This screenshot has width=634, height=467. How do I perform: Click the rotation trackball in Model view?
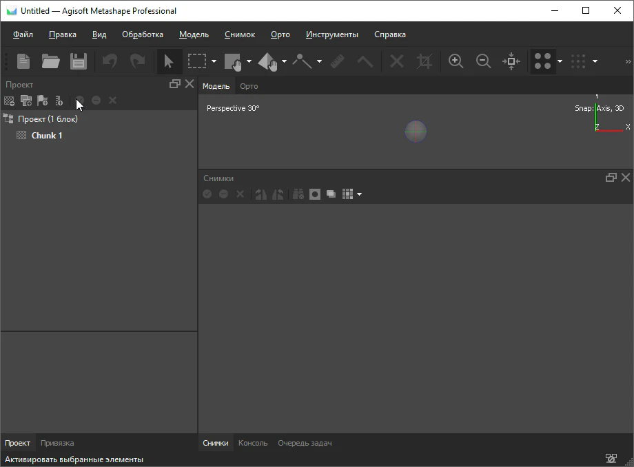click(x=416, y=131)
